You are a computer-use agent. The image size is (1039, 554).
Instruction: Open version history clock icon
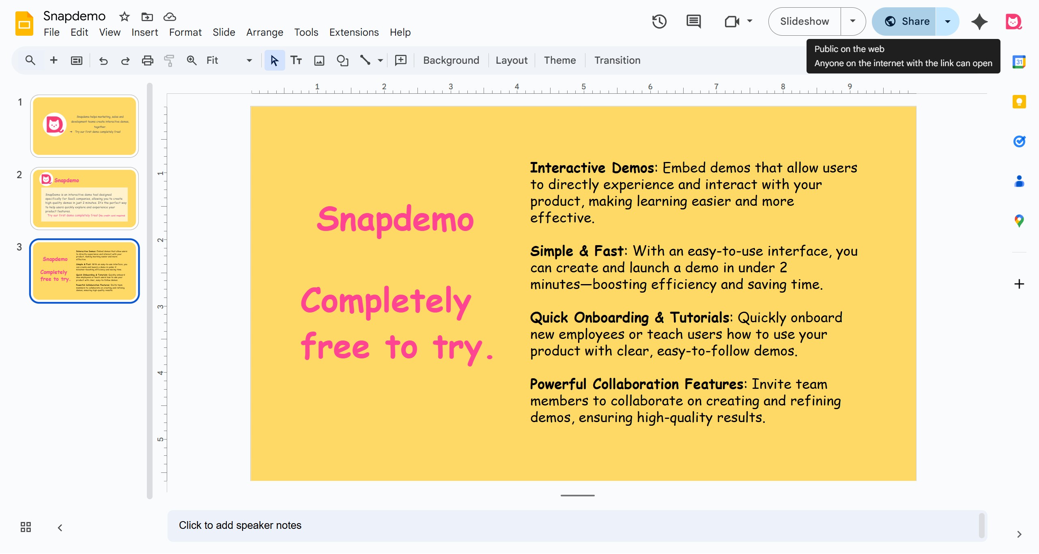pyautogui.click(x=659, y=22)
